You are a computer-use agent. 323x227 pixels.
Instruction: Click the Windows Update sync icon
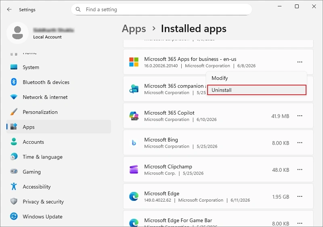click(14, 216)
